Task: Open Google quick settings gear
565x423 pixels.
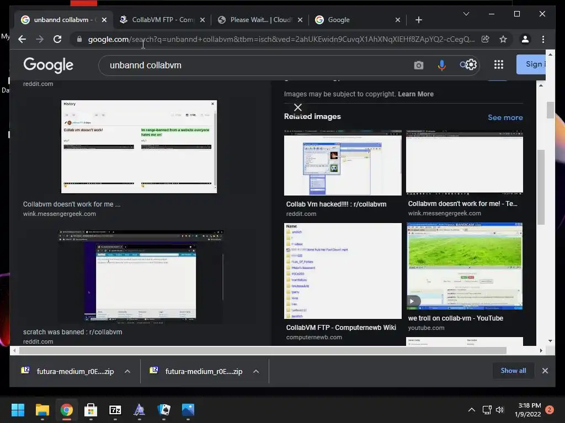Action: point(471,65)
